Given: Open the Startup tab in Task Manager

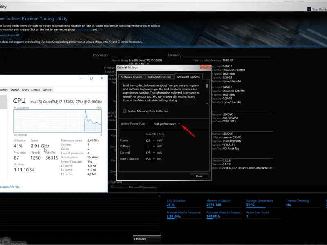Looking at the screenshot, I should tap(15, 90).
